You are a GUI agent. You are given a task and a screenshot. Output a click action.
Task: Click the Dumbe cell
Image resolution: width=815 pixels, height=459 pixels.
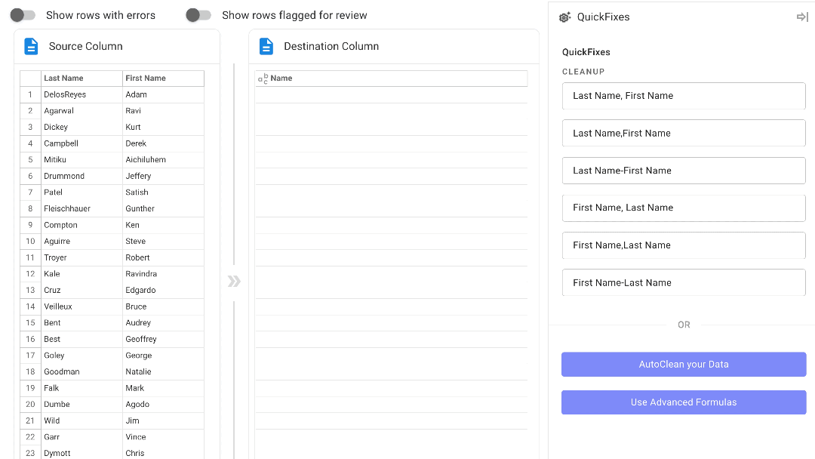[81, 405]
